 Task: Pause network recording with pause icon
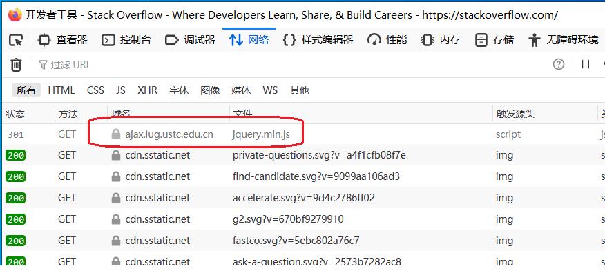(x=586, y=64)
